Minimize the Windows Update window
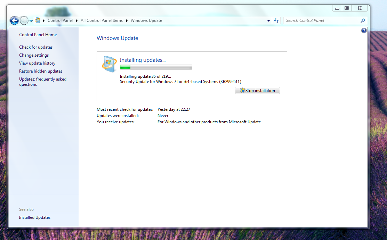 pos(337,8)
